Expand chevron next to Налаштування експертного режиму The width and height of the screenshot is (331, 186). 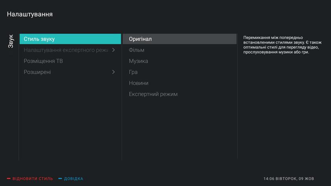tap(113, 50)
